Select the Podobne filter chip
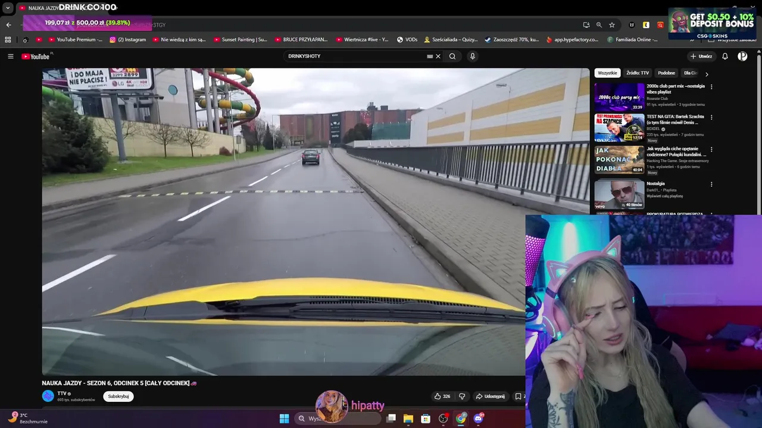Screen dimensions: 762x428 pos(666,73)
